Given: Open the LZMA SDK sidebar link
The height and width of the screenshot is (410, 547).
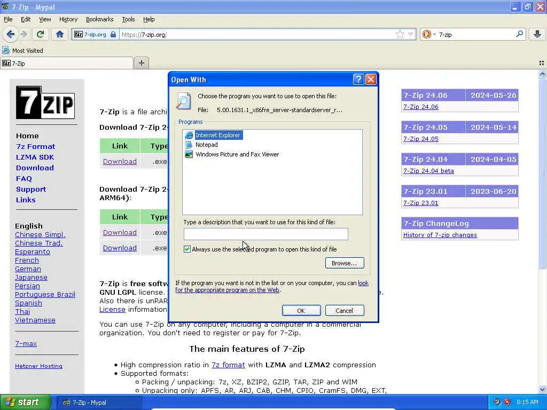Looking at the screenshot, I should [35, 157].
